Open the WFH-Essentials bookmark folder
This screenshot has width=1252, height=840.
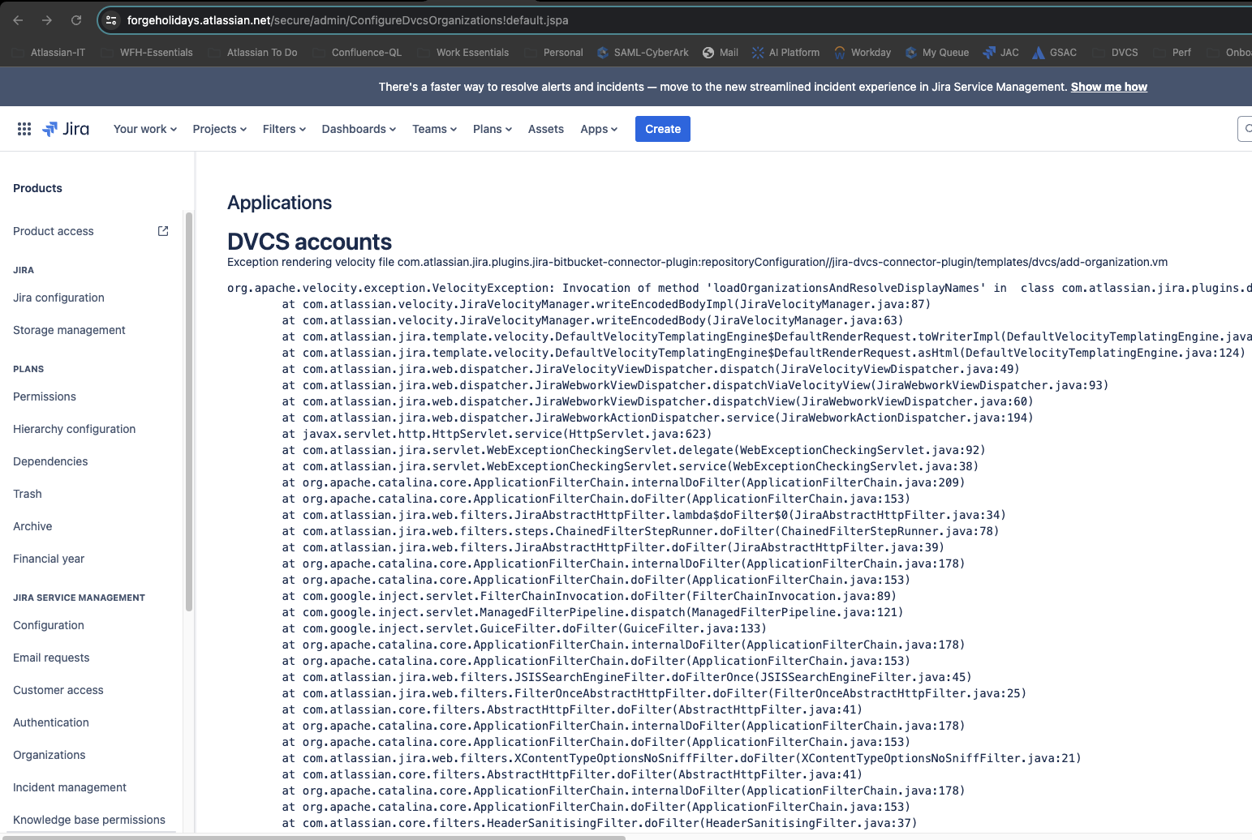148,53
